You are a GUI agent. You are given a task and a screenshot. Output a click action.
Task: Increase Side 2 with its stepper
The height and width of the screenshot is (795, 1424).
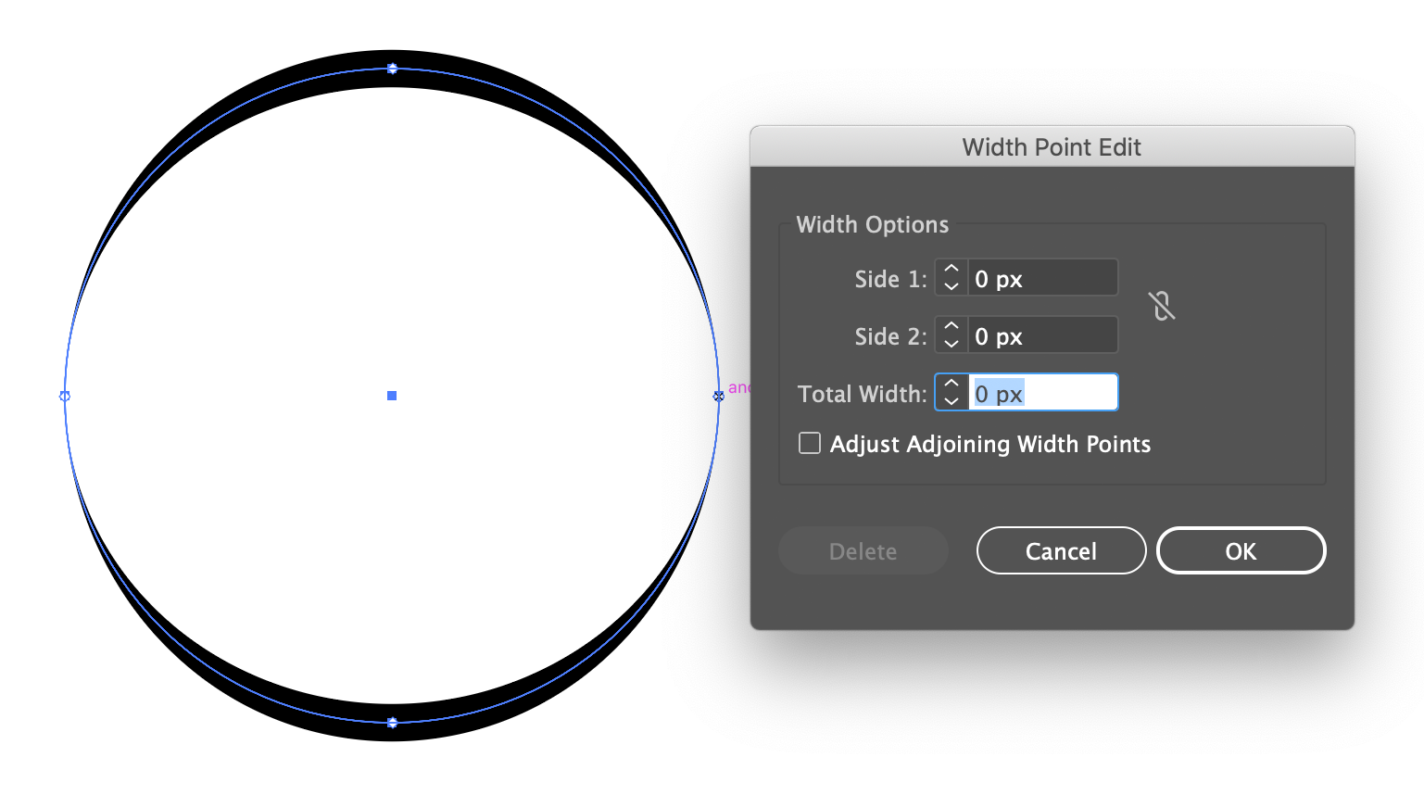click(951, 327)
